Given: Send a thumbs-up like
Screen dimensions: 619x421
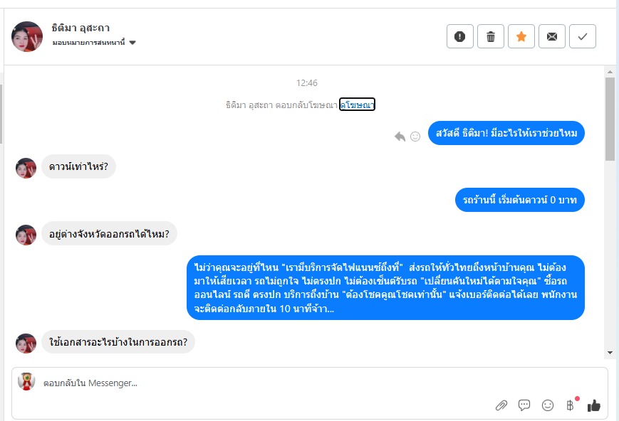Looking at the screenshot, I should click(x=594, y=405).
